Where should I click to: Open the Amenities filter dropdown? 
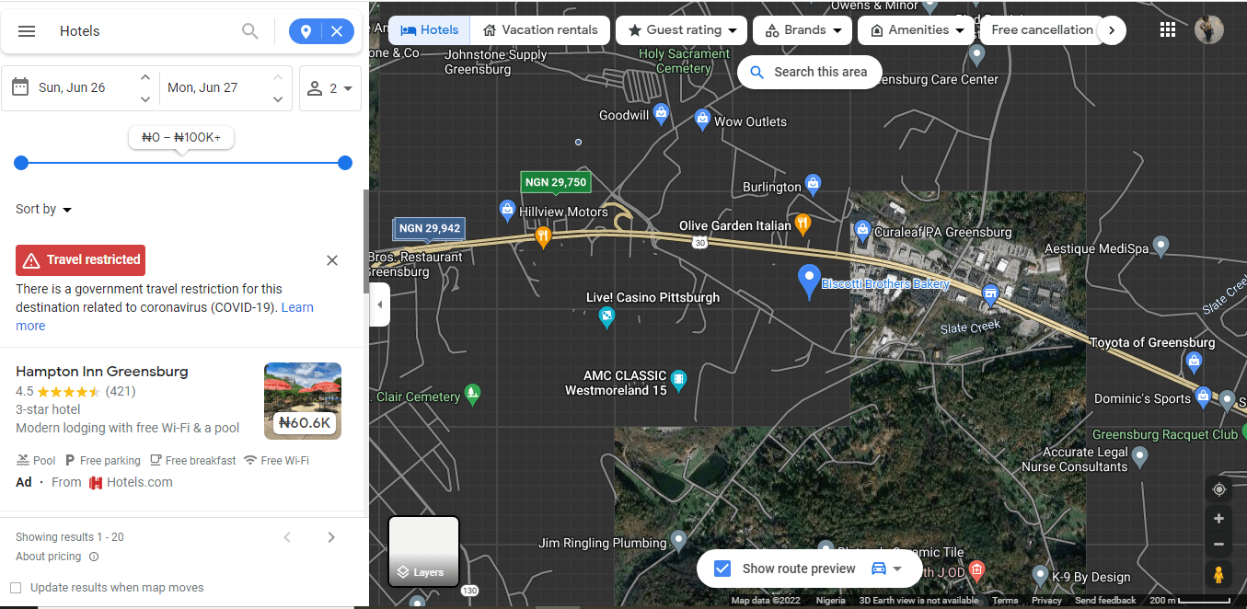[x=917, y=30]
